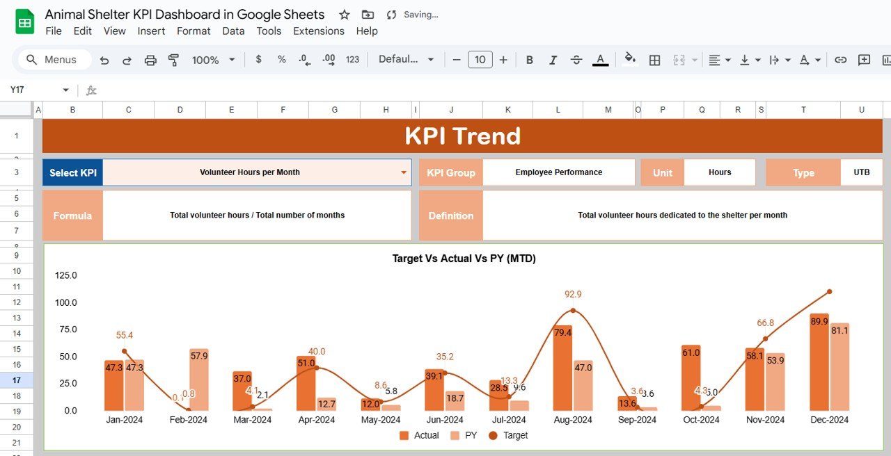
Task: Click the undo arrow icon
Action: pos(104,60)
